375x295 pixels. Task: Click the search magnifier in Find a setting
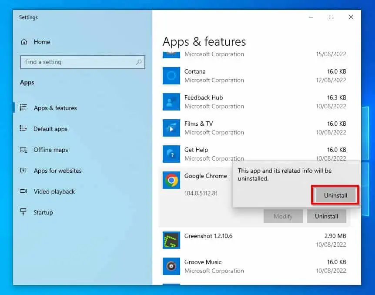(139, 62)
